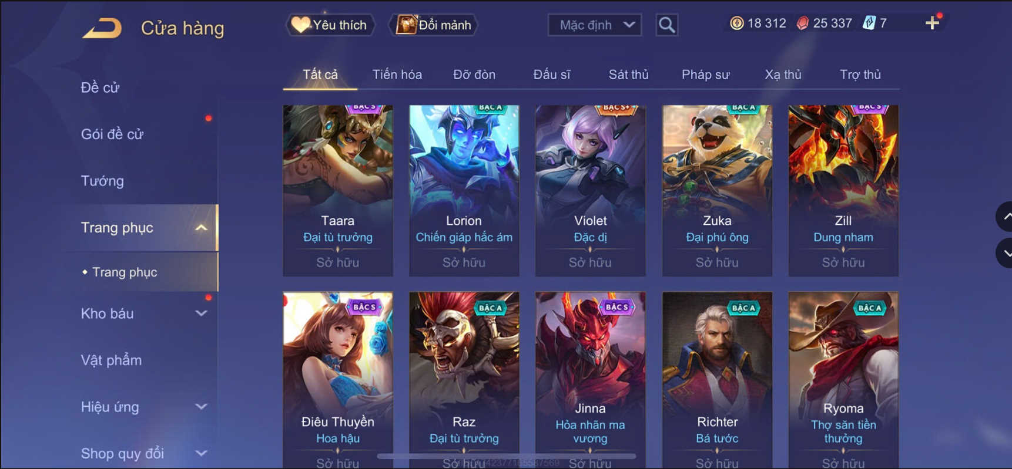Select the Violet Đặc dị skin card

(590, 191)
